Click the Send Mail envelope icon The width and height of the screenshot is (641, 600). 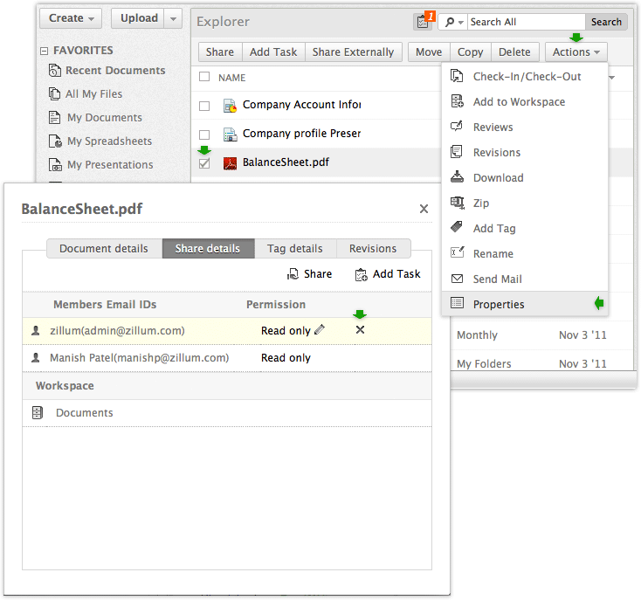pos(457,279)
